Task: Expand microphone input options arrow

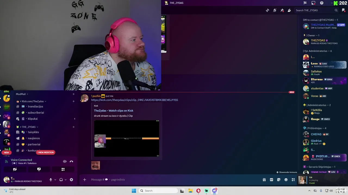Action: coord(55,180)
